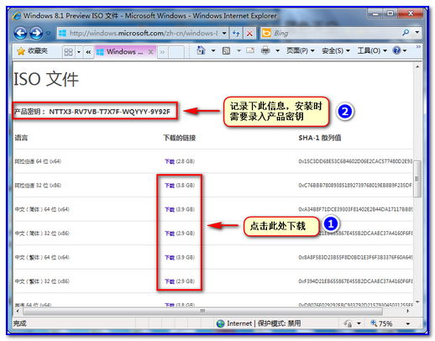
Task: Click 下载 link for 中文(繁体) 32 位
Action: 170,281
